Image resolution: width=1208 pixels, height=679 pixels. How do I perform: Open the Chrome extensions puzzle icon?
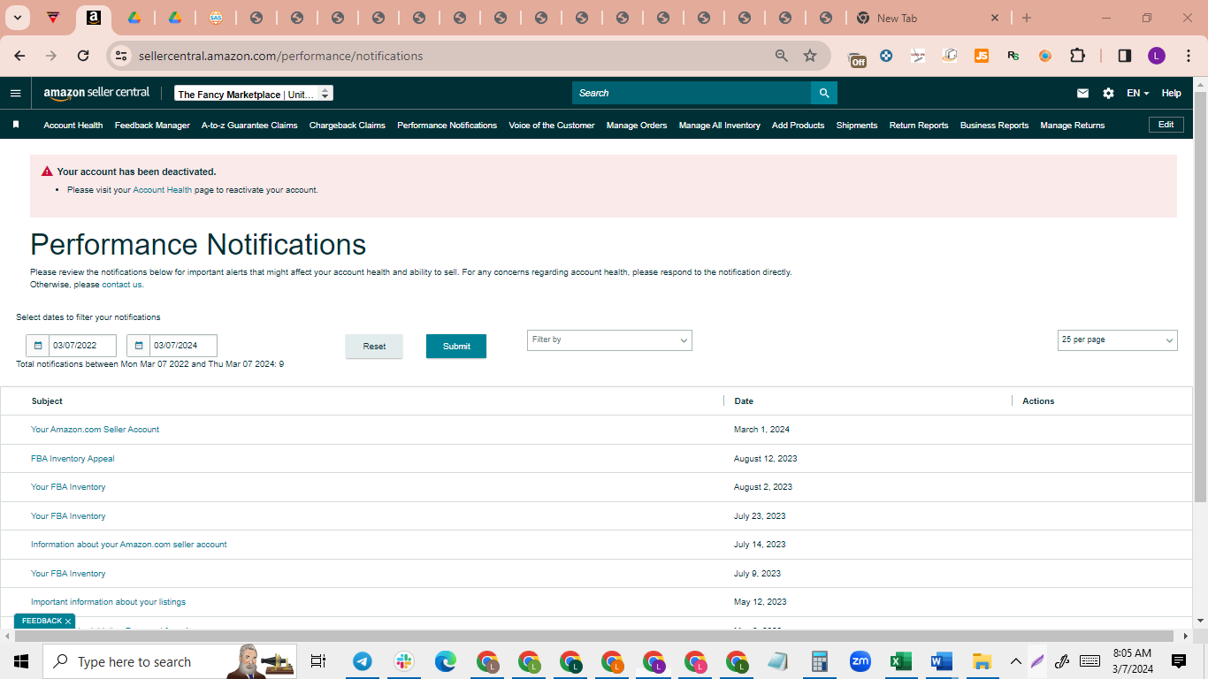click(x=1077, y=56)
